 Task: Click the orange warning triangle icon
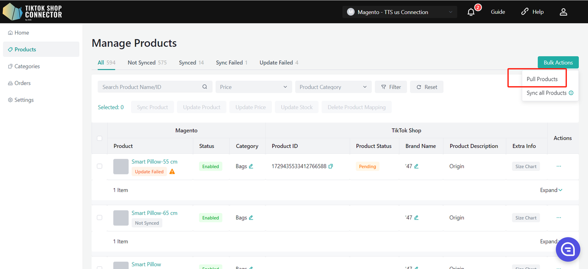(x=172, y=172)
